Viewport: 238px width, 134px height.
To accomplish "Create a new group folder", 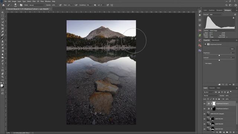I will click(227, 133).
